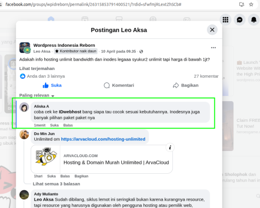260x208 pixels.
Task: Close the Postingan Leo Aksa dialog
Action: (212, 30)
